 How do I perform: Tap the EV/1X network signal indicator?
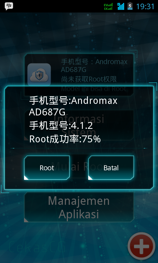108,7
